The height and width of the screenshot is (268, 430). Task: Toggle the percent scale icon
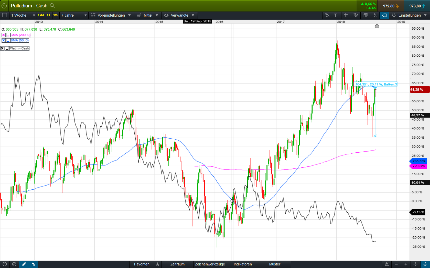[x=327, y=15]
